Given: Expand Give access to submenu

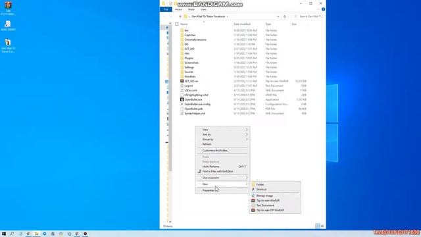Looking at the screenshot, I should (x=222, y=178).
